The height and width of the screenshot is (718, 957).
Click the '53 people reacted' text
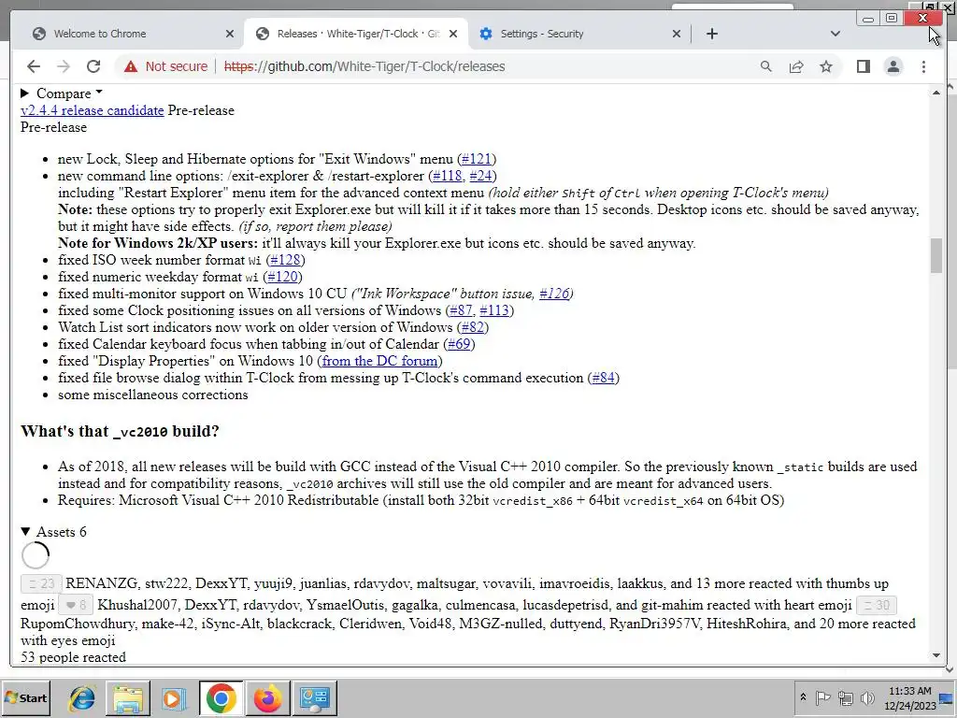(73, 657)
